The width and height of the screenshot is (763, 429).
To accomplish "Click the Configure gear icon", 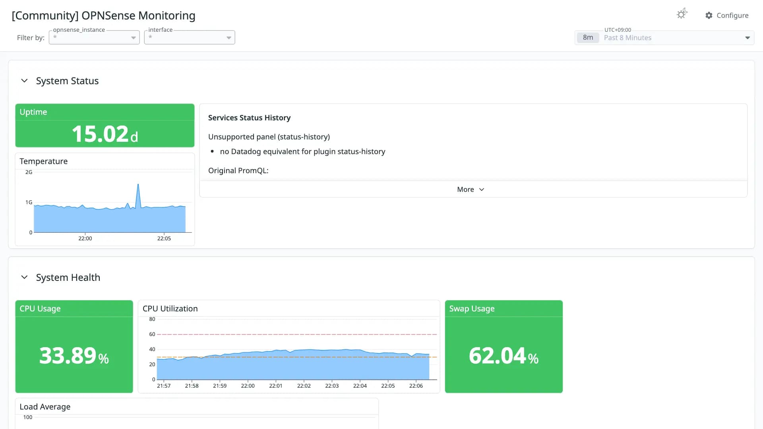I will pyautogui.click(x=709, y=15).
